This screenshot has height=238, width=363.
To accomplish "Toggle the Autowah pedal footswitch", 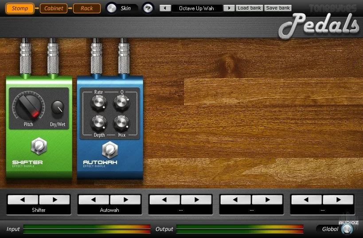I will pos(110,150).
